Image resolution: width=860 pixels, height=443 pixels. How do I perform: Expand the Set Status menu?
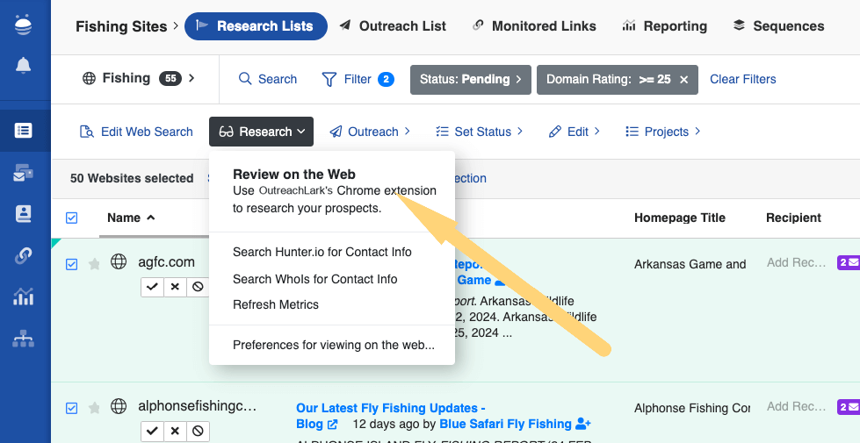tap(479, 132)
